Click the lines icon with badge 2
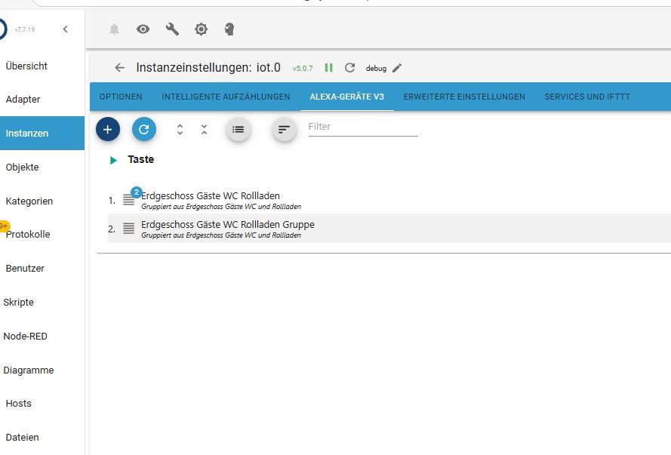 click(129, 200)
